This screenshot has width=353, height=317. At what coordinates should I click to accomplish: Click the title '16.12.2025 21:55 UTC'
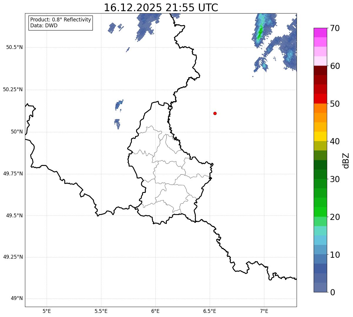click(161, 8)
